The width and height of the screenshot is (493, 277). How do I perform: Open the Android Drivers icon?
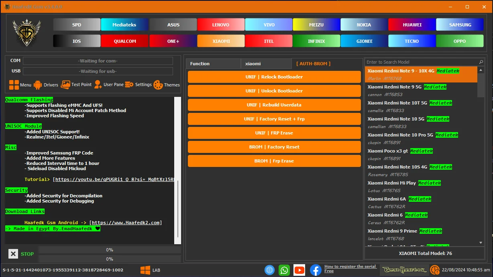(x=38, y=85)
